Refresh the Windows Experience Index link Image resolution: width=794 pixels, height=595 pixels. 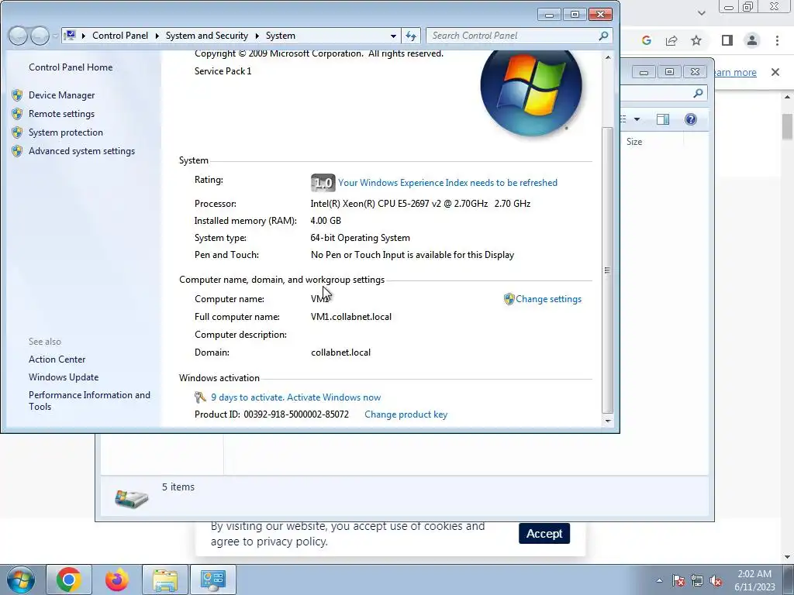tap(447, 183)
